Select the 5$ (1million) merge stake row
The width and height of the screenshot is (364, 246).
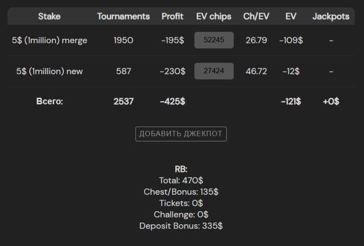click(x=49, y=40)
